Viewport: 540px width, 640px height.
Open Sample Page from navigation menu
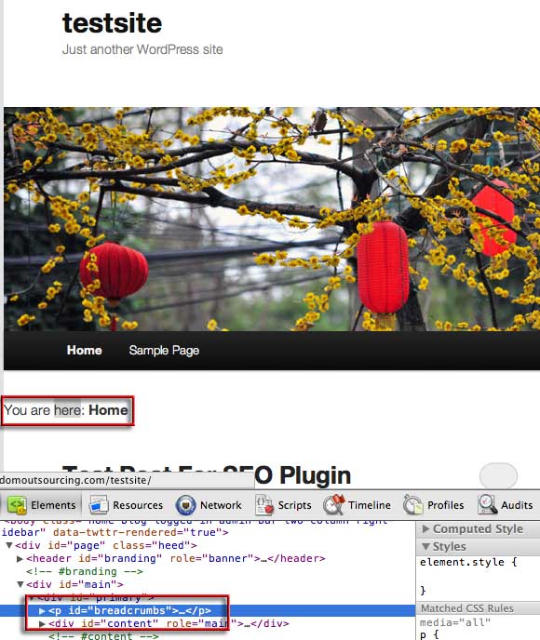pos(164,350)
